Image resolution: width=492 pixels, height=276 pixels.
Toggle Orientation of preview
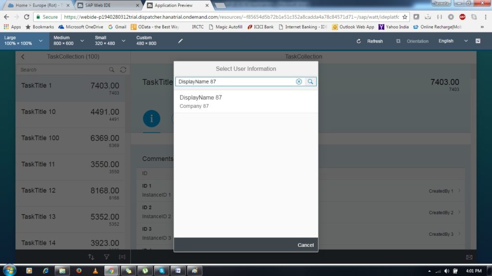[412, 41]
